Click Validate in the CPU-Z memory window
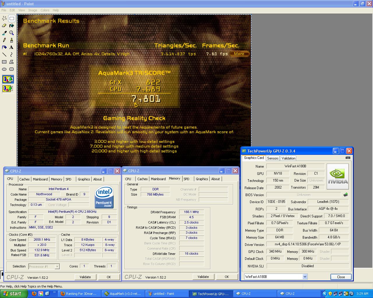Image resolution: width=373 pixels, height=298 pixels. (x=203, y=277)
